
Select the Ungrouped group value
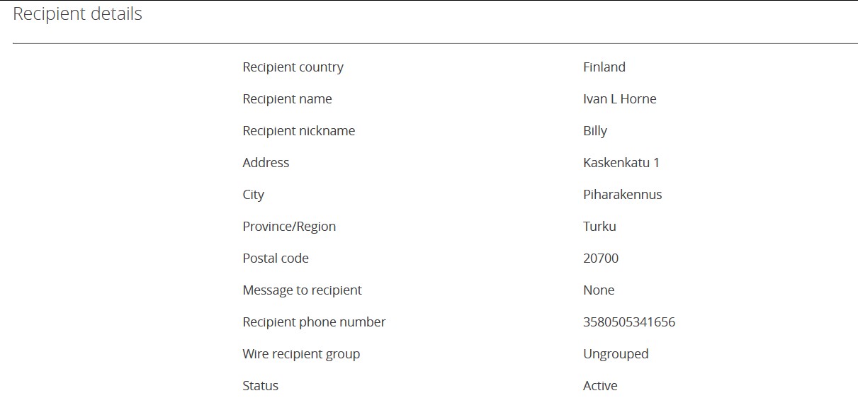click(x=615, y=354)
